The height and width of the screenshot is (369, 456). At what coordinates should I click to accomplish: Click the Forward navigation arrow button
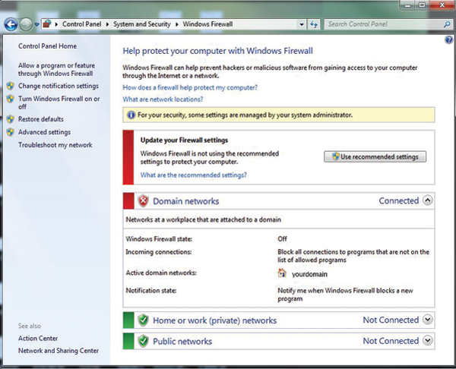pos(26,24)
